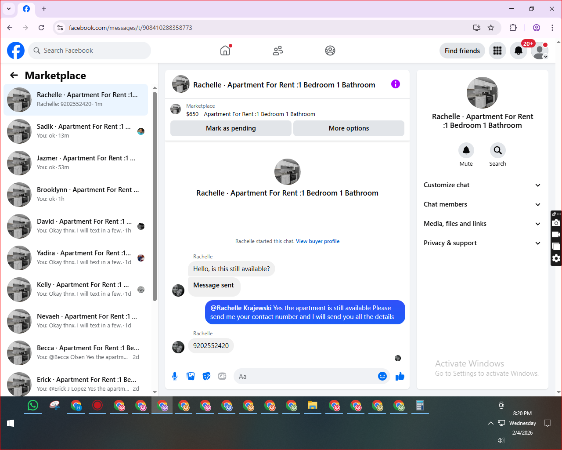Attach a photo using the image icon
Image resolution: width=562 pixels, height=450 pixels.
pyautogui.click(x=191, y=376)
